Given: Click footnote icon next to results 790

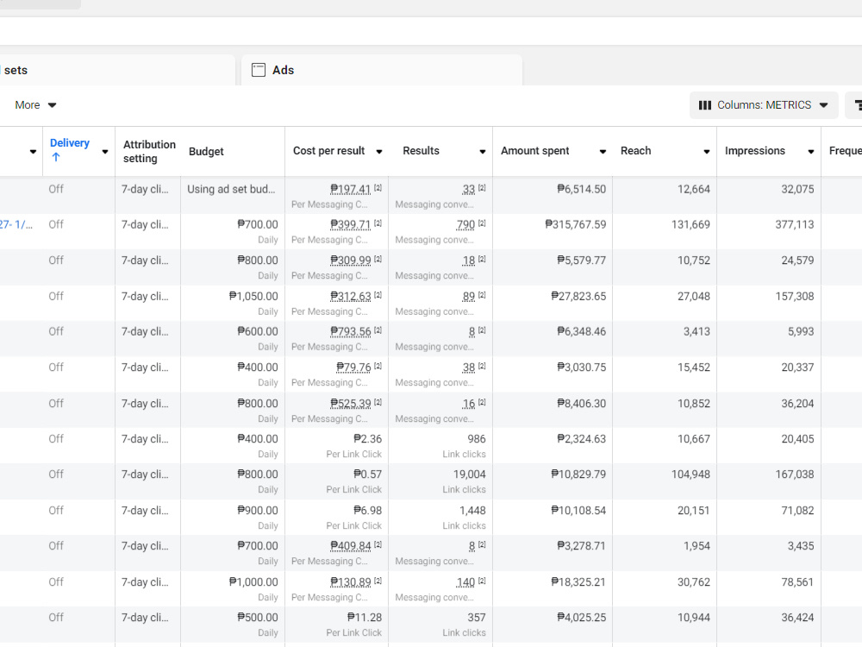Looking at the screenshot, I should click(482, 223).
